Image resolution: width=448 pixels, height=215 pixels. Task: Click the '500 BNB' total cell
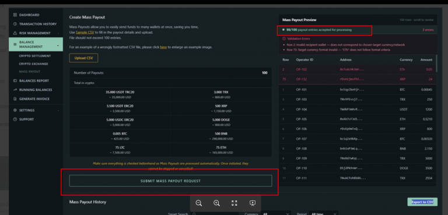[x=221, y=136]
